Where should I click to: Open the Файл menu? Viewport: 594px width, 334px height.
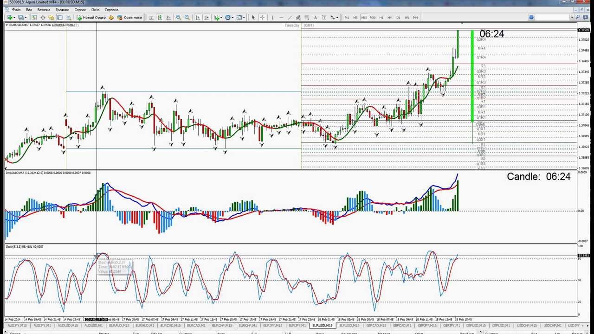click(x=16, y=9)
